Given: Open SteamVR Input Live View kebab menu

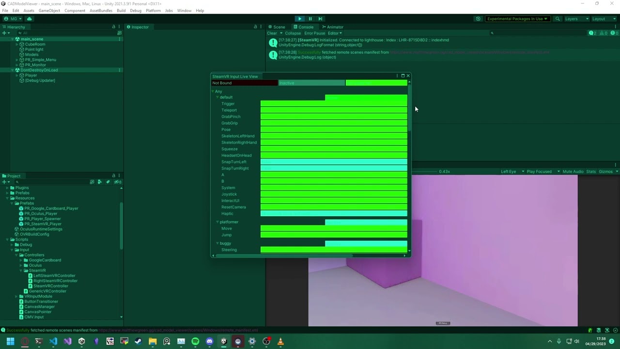Looking at the screenshot, I should (397, 76).
